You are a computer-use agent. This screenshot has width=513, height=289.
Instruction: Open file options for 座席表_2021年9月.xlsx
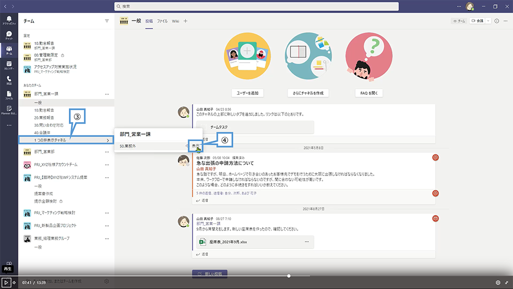click(307, 242)
